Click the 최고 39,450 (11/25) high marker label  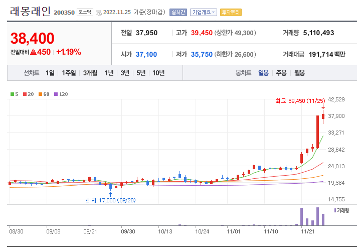(x=300, y=101)
